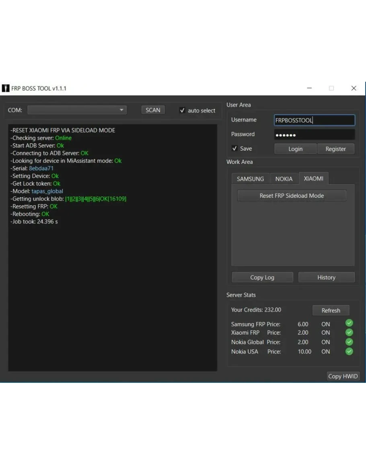Screen dimensions: 366x465
Task: Click the FRP BOSS TOOL app icon
Action: (x=6, y=88)
